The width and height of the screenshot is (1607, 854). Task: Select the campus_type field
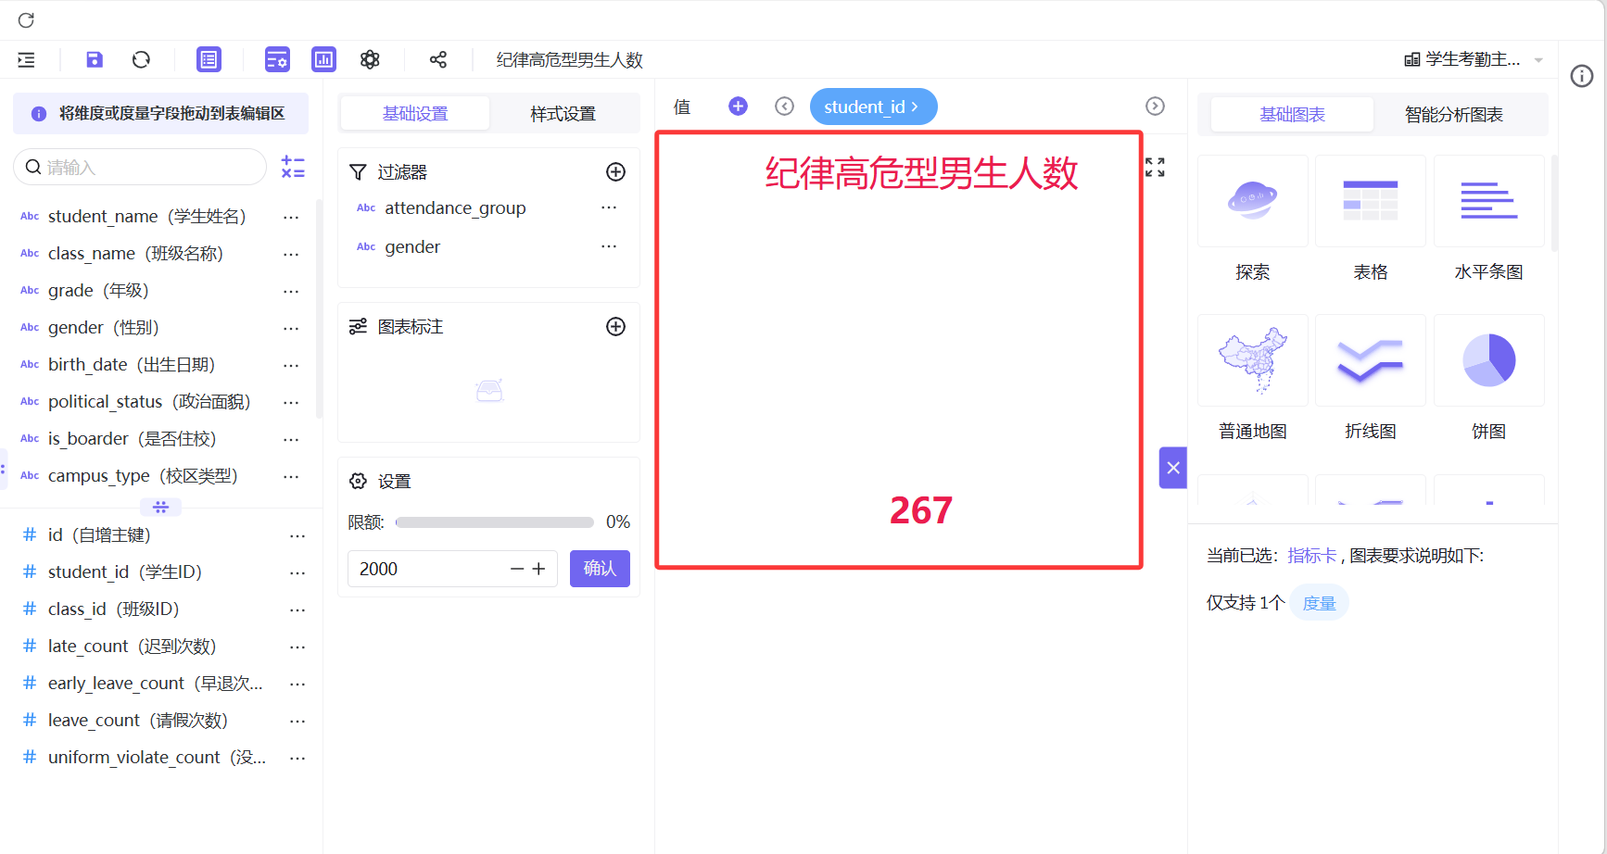point(143,476)
